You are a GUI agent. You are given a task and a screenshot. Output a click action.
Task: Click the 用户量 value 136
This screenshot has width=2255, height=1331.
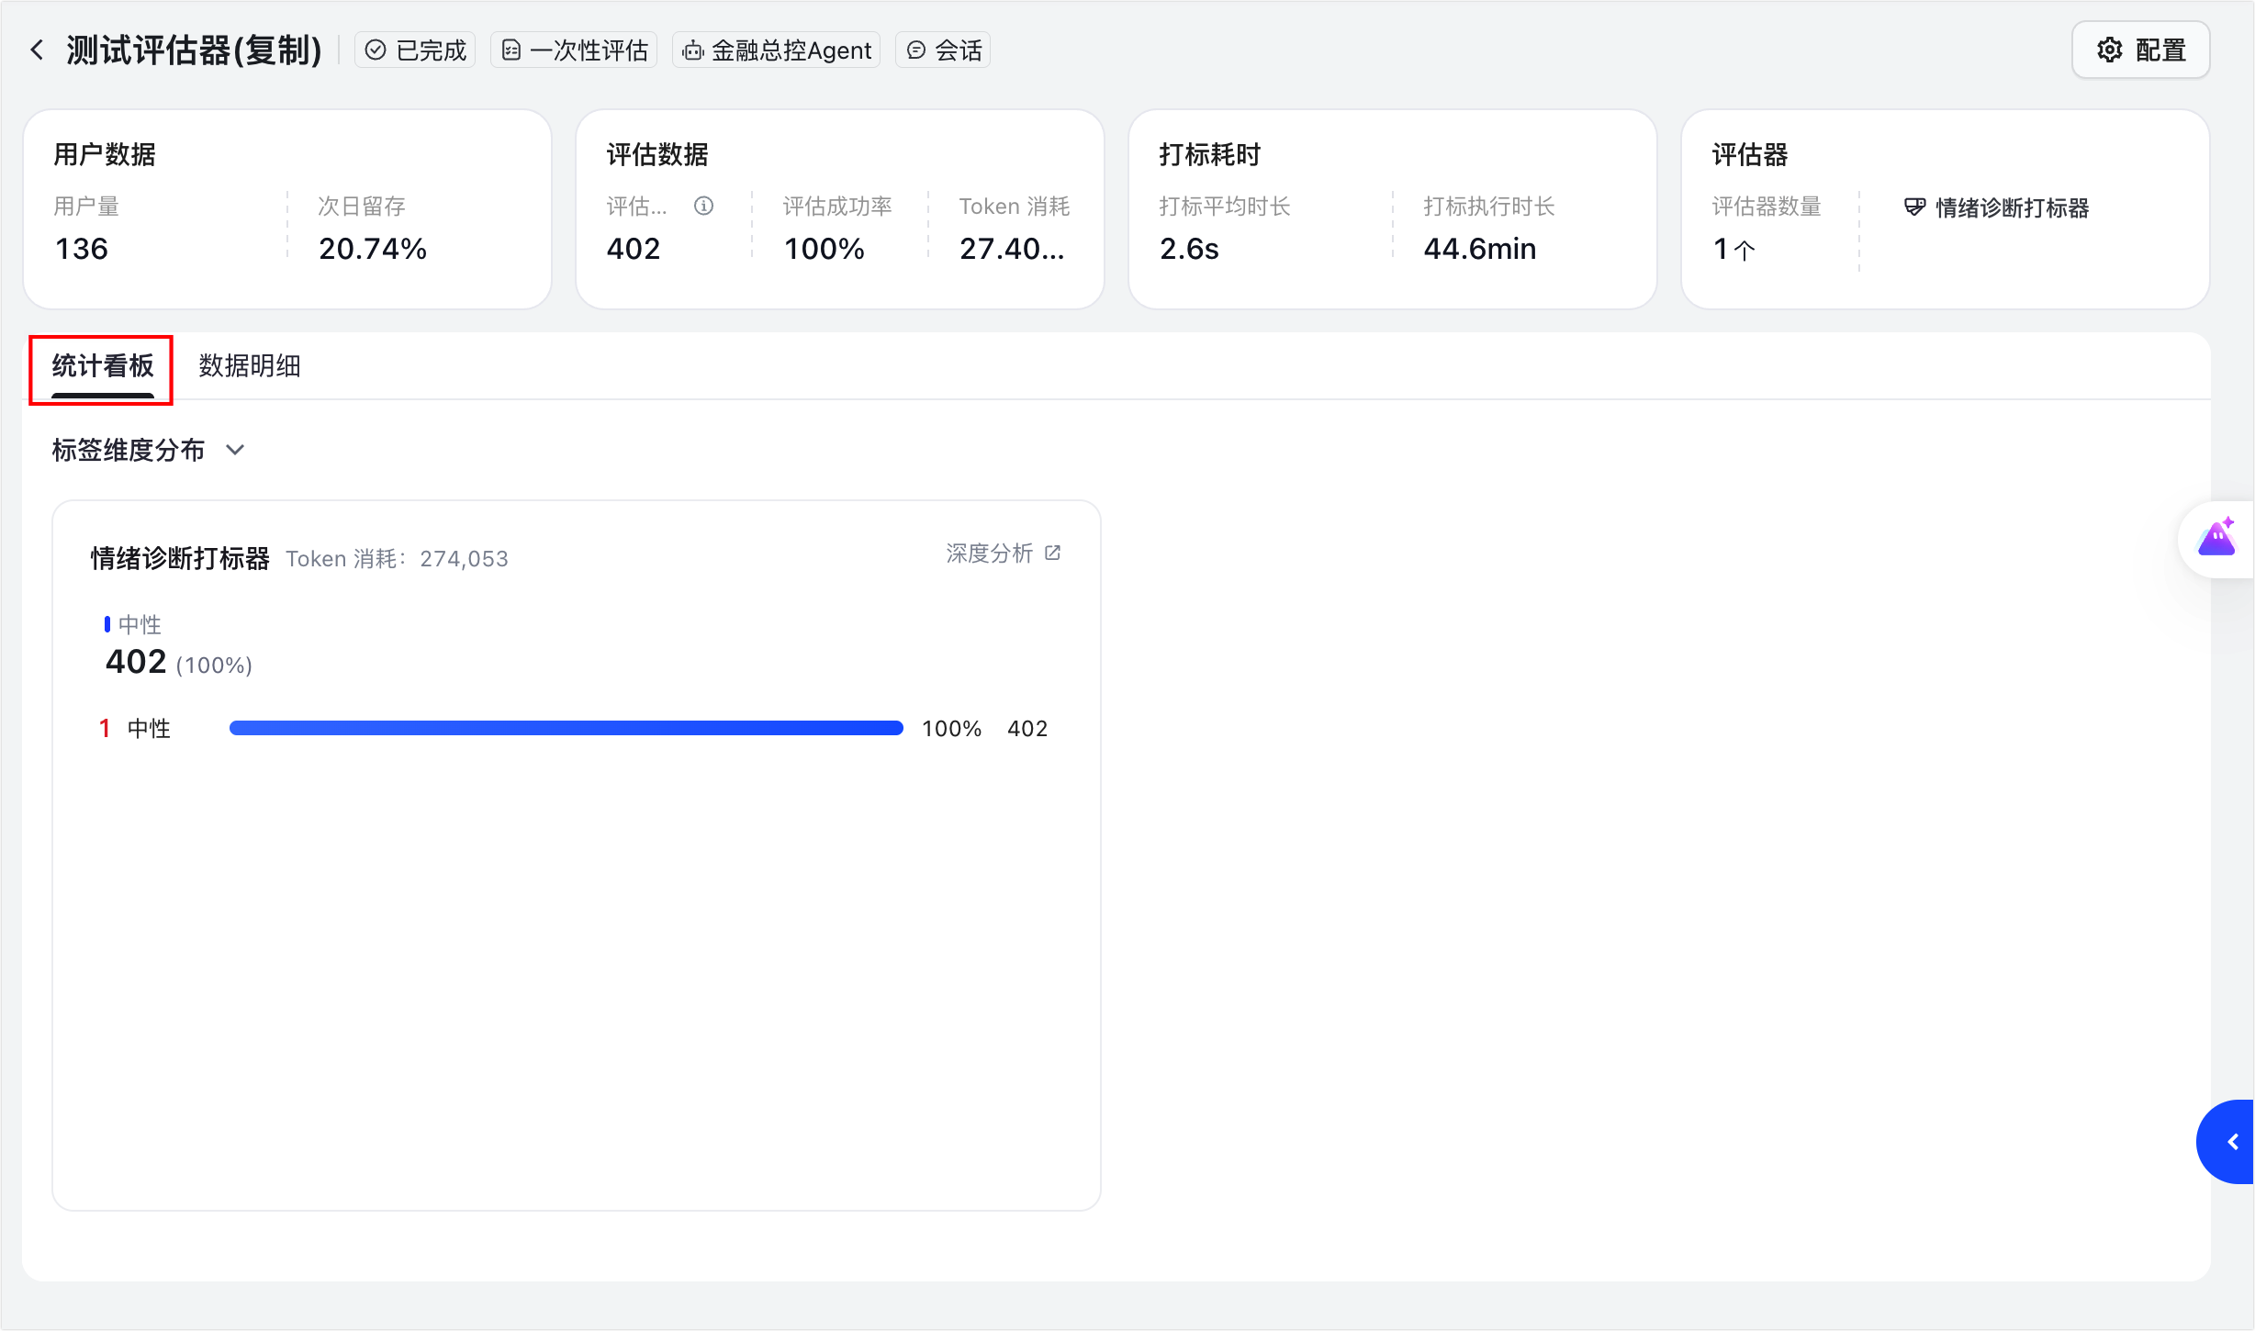click(82, 249)
